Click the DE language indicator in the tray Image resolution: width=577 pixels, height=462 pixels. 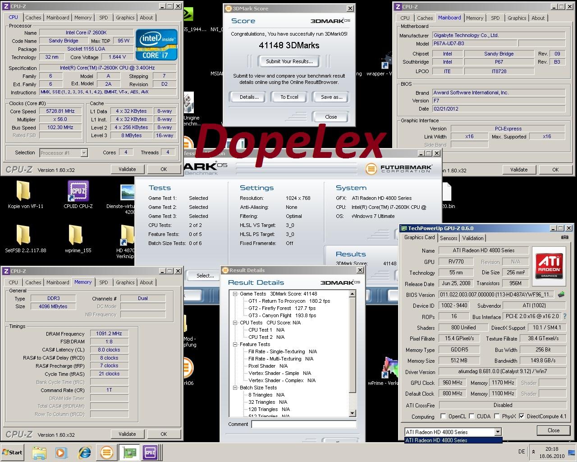click(522, 452)
